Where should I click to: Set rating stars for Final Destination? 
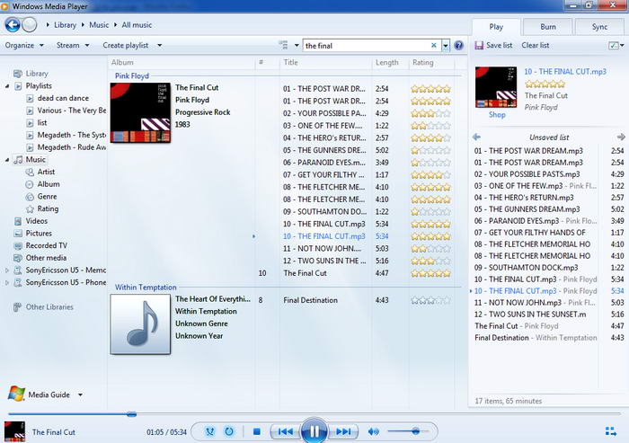pos(430,300)
